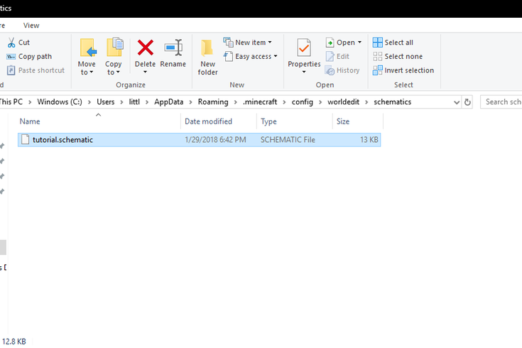522x348 pixels.
Task: Click Copy path in the ribbon
Action: (x=34, y=57)
